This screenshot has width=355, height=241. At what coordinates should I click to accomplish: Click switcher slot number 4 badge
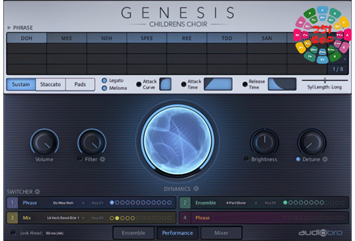(x=185, y=218)
